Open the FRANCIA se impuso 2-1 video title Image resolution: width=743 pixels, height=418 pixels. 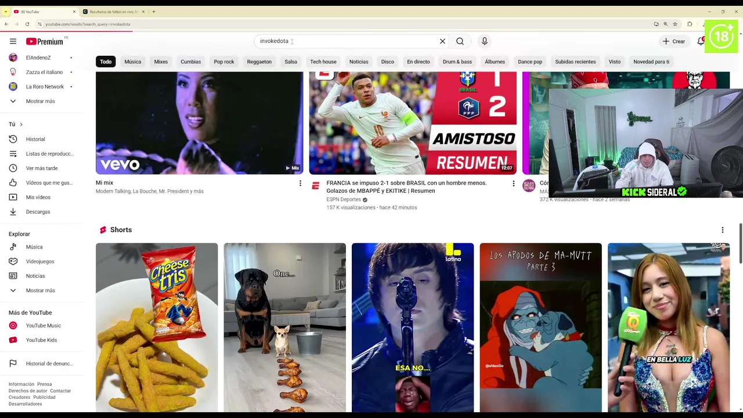(406, 186)
